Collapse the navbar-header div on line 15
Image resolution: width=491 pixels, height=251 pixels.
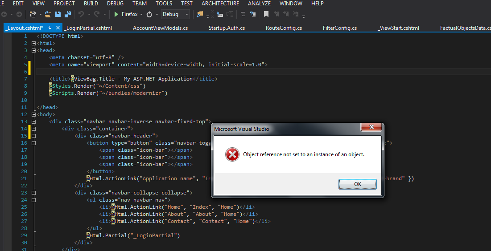(33, 136)
